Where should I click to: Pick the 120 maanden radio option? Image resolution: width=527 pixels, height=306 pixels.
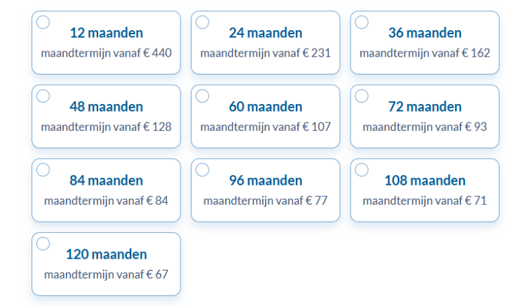(x=43, y=244)
